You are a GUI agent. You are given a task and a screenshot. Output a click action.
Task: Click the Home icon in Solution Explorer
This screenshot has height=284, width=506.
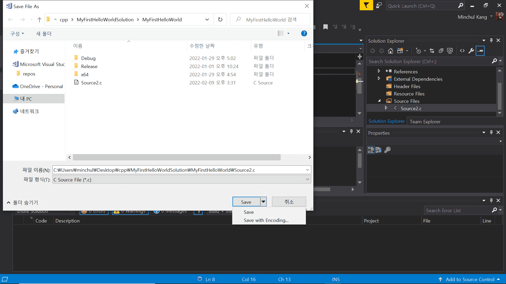(390, 51)
